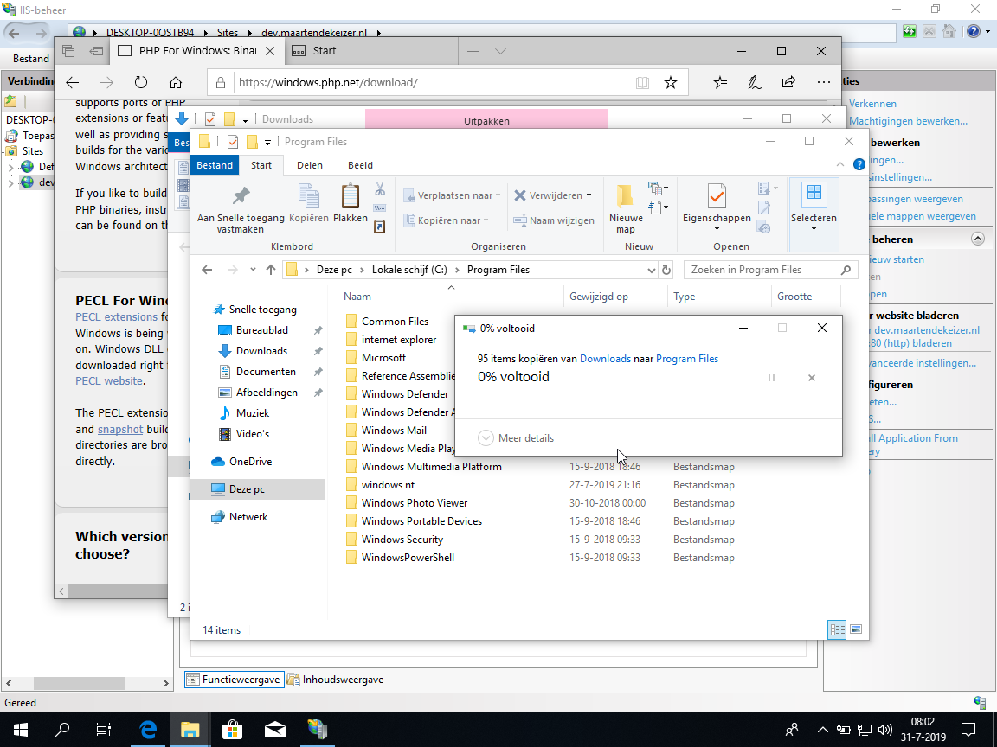Image resolution: width=997 pixels, height=747 pixels.
Task: Switch to the Start tab in Edge
Action: [x=370, y=52]
